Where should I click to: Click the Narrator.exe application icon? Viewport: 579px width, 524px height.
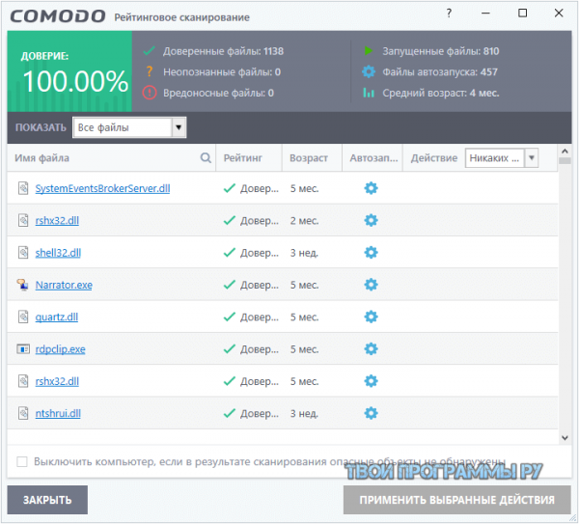click(x=23, y=285)
